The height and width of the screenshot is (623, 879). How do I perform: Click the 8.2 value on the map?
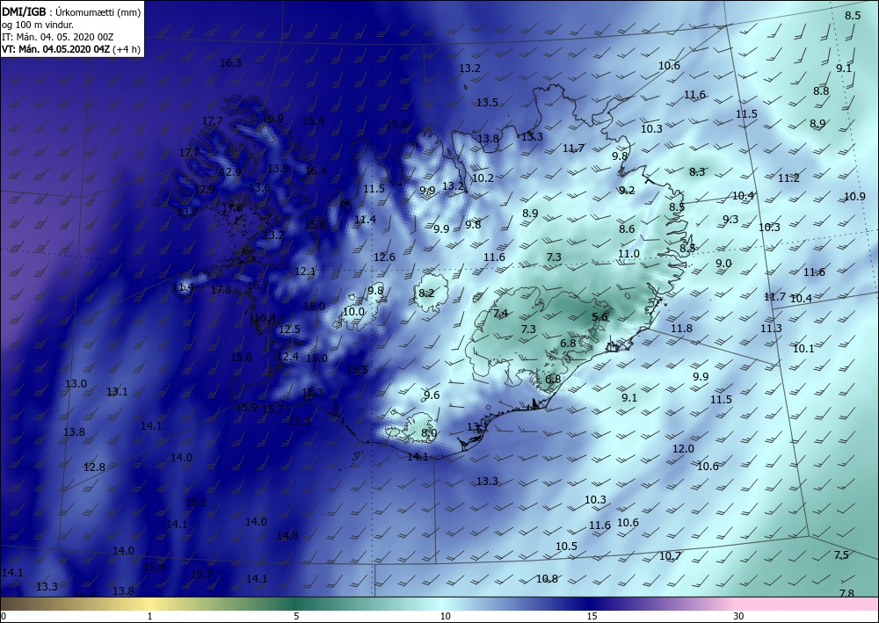426,293
